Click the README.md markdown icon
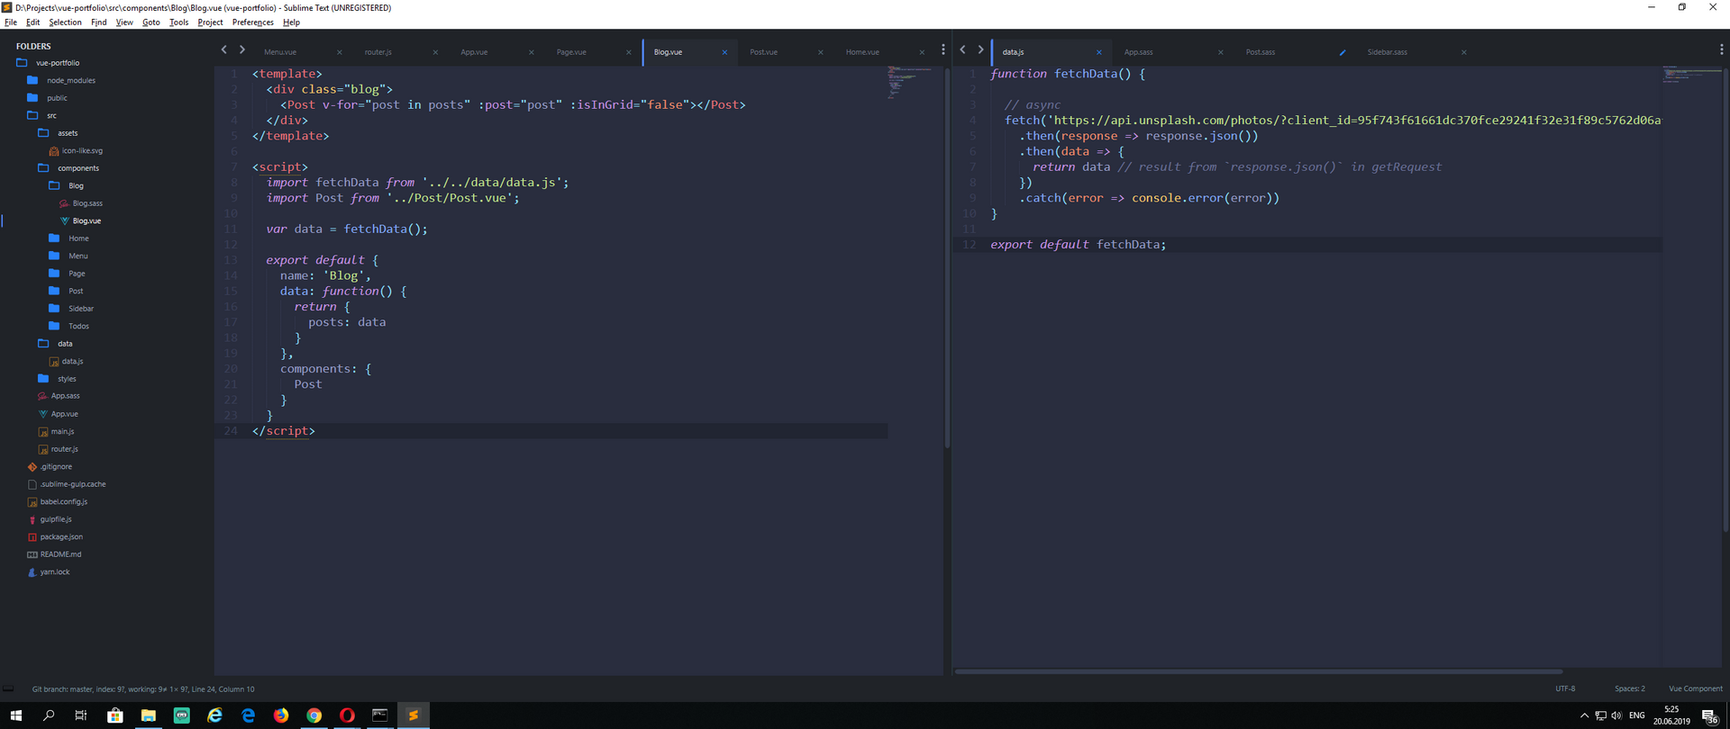 click(32, 554)
